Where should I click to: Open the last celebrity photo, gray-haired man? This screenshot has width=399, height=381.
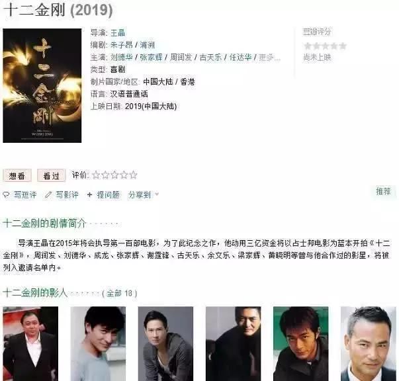tap(368, 343)
